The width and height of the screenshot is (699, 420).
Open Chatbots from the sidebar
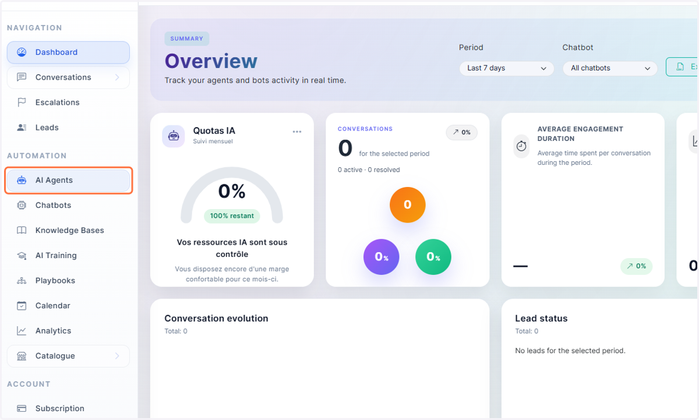click(68, 205)
